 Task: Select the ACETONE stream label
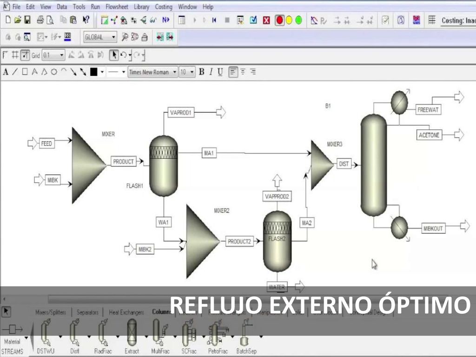pyautogui.click(x=429, y=135)
